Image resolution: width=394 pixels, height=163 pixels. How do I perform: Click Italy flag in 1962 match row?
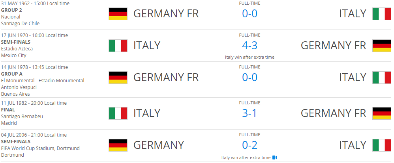381,13
